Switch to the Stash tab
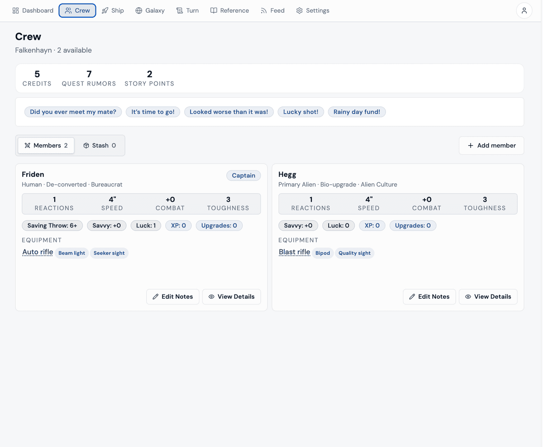Viewport: 543px width, 447px height. 100,145
